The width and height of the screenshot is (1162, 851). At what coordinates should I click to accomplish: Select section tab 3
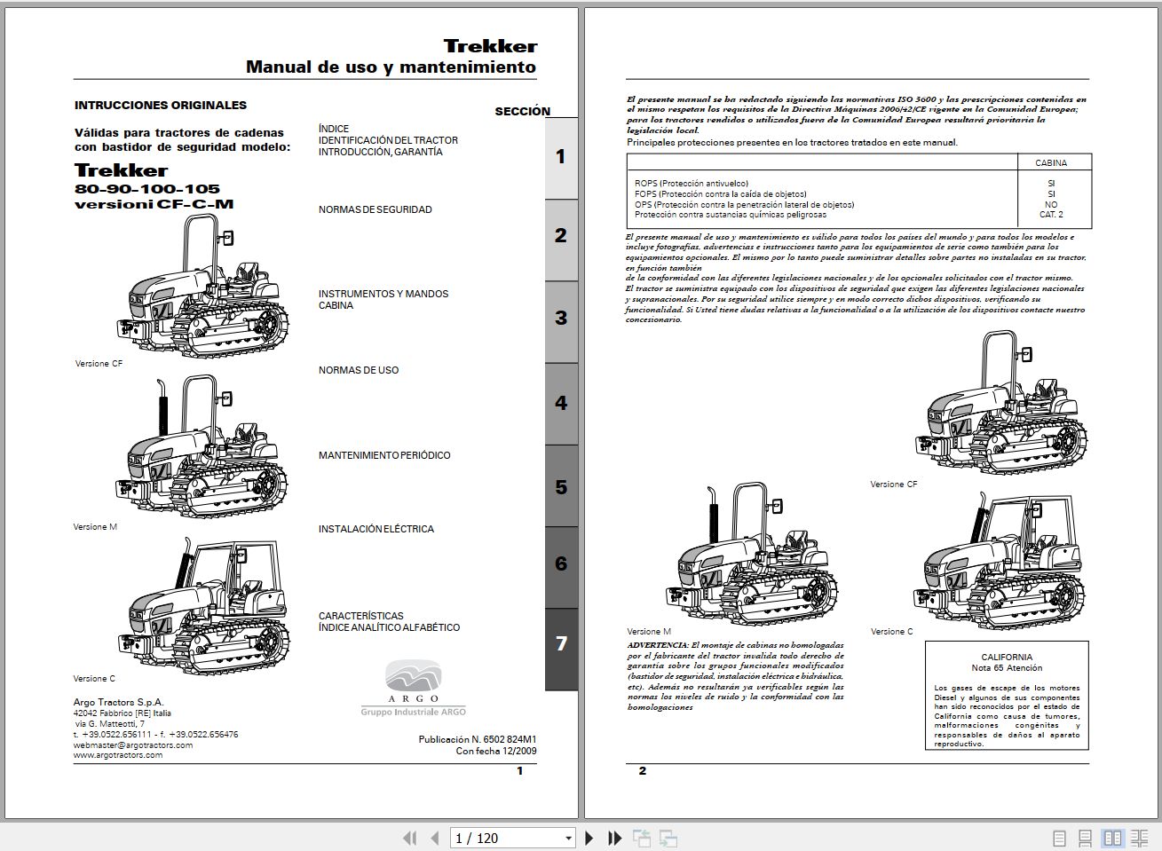561,321
